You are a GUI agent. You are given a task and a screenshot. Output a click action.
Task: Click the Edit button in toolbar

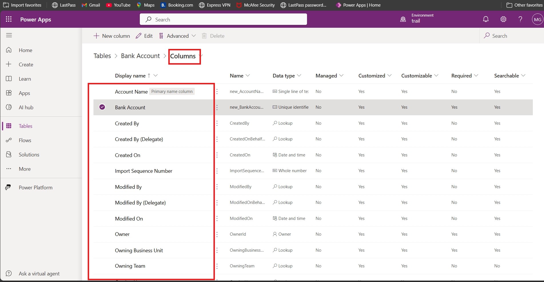(144, 36)
